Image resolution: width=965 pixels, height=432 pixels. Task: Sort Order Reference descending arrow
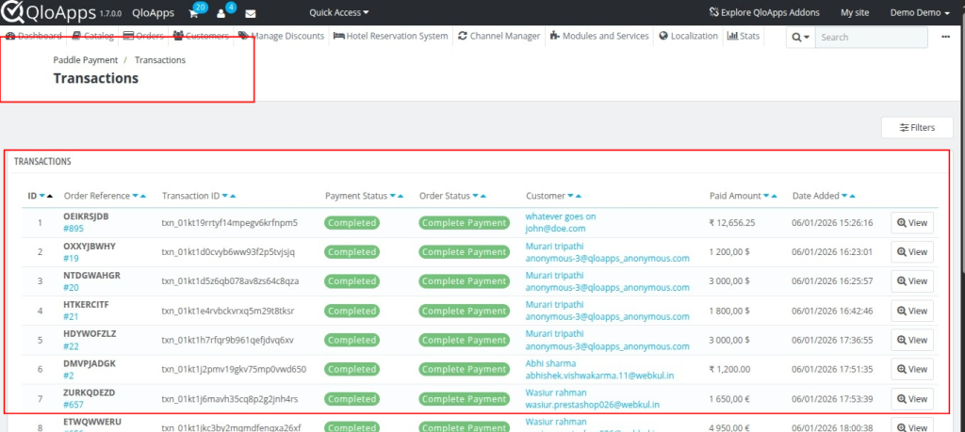(x=135, y=196)
